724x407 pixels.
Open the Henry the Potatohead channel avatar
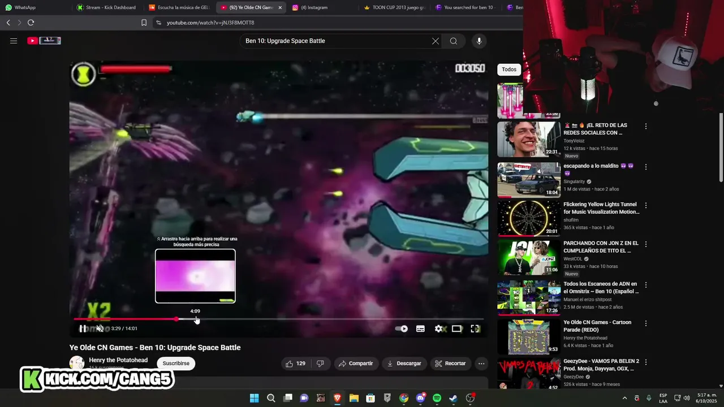77,363
